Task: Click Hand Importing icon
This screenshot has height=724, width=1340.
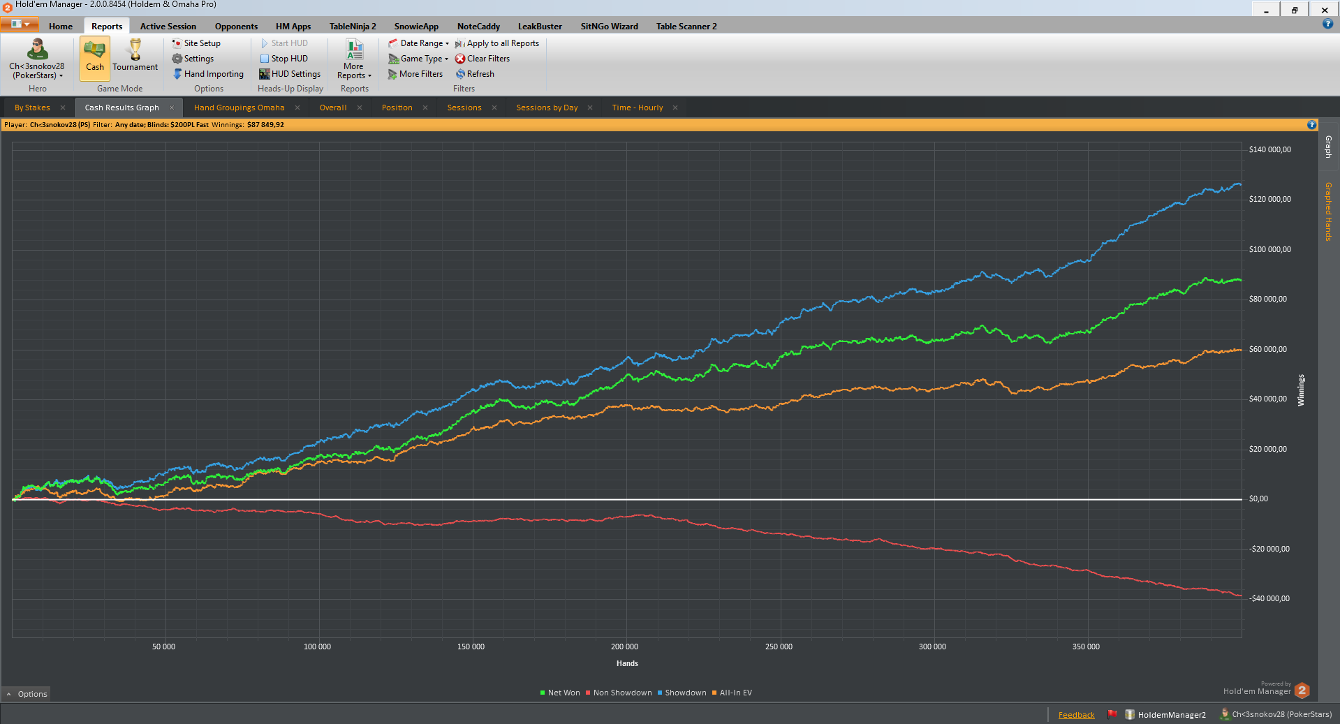Action: point(177,74)
